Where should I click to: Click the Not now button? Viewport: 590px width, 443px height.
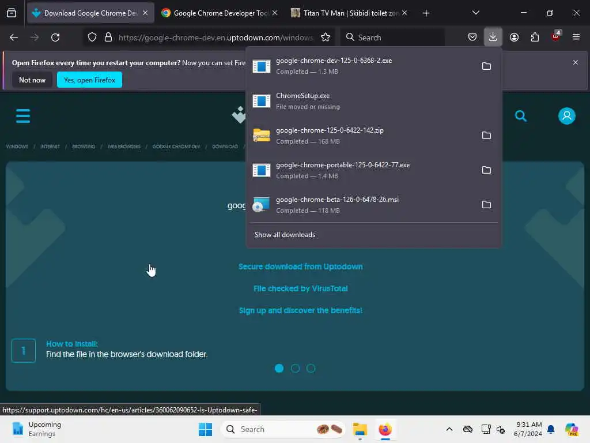tap(32, 80)
